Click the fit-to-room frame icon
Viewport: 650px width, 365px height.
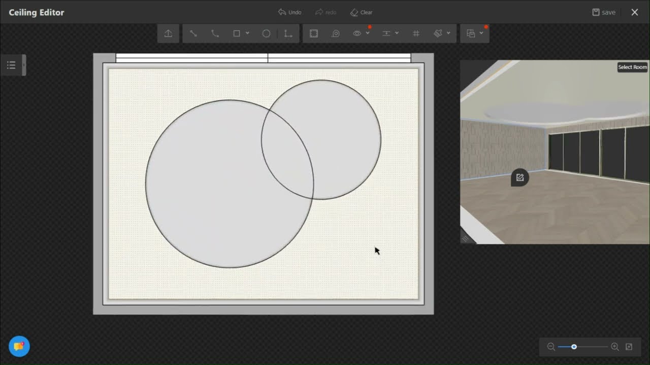click(314, 33)
